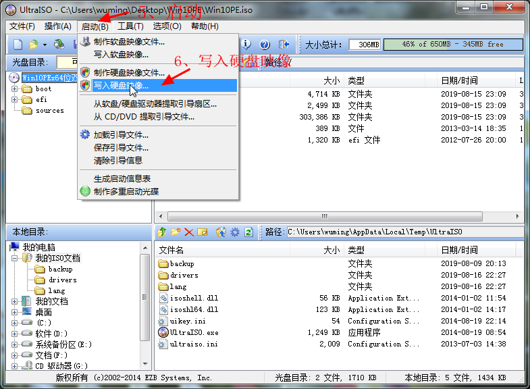Open the dropdown arrow beside Open icon

(45, 45)
